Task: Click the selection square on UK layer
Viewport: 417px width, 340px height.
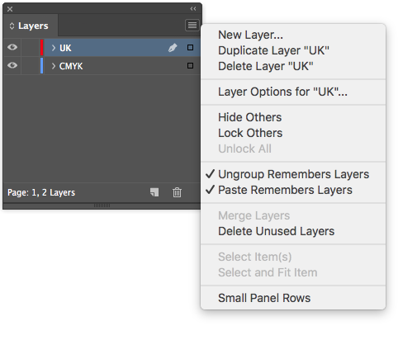Action: coord(190,48)
